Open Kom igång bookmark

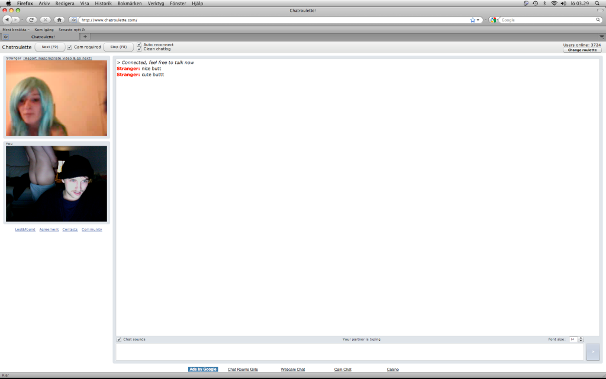coord(44,30)
